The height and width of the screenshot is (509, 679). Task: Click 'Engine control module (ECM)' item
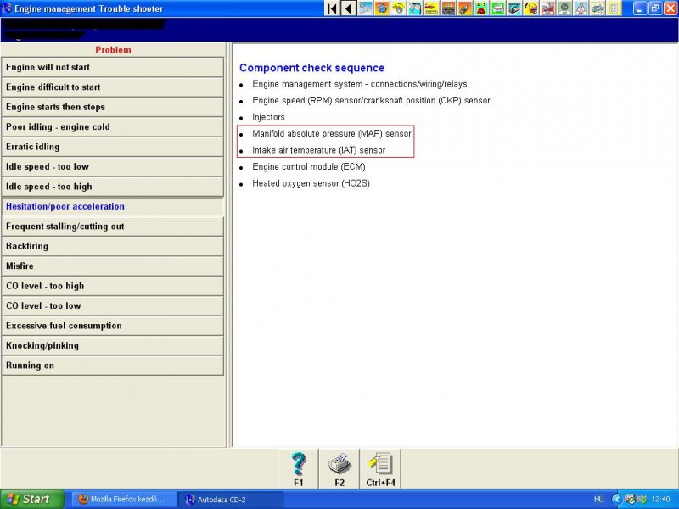(x=309, y=167)
